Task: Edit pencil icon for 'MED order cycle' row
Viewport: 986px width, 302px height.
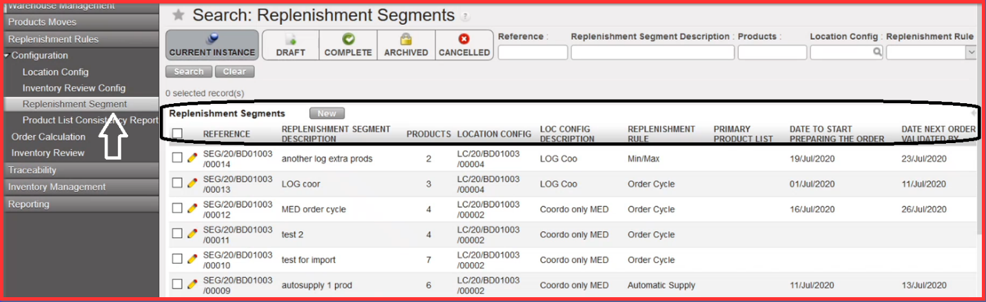Action: point(192,208)
